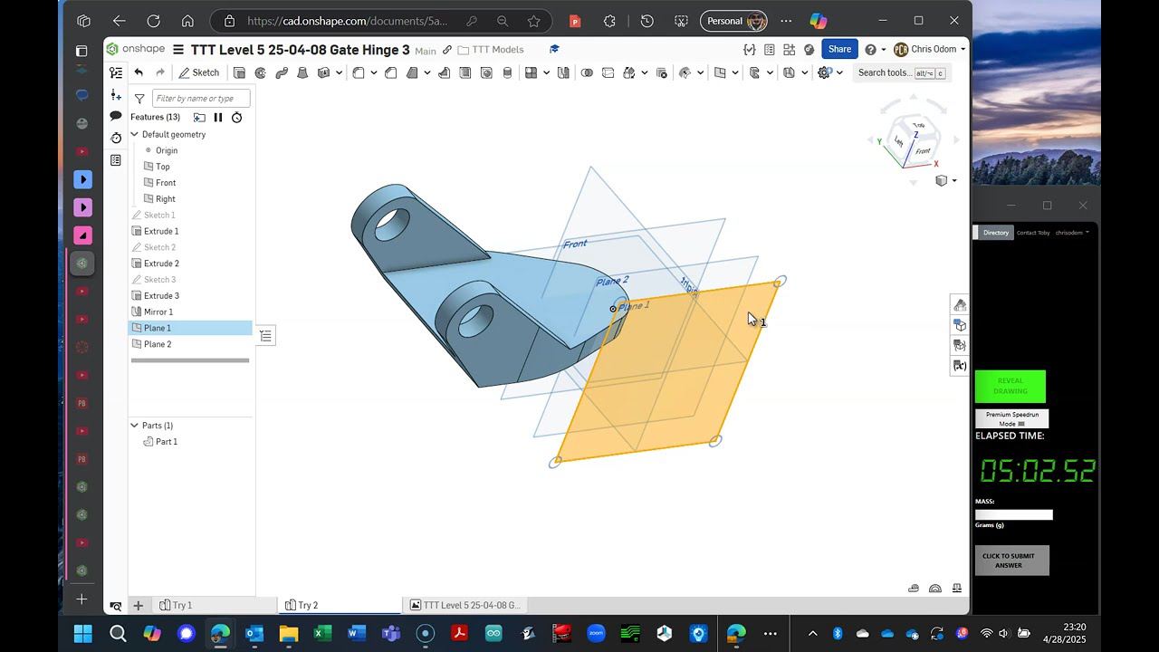Select Mirror 1 in the feature list

click(190, 312)
